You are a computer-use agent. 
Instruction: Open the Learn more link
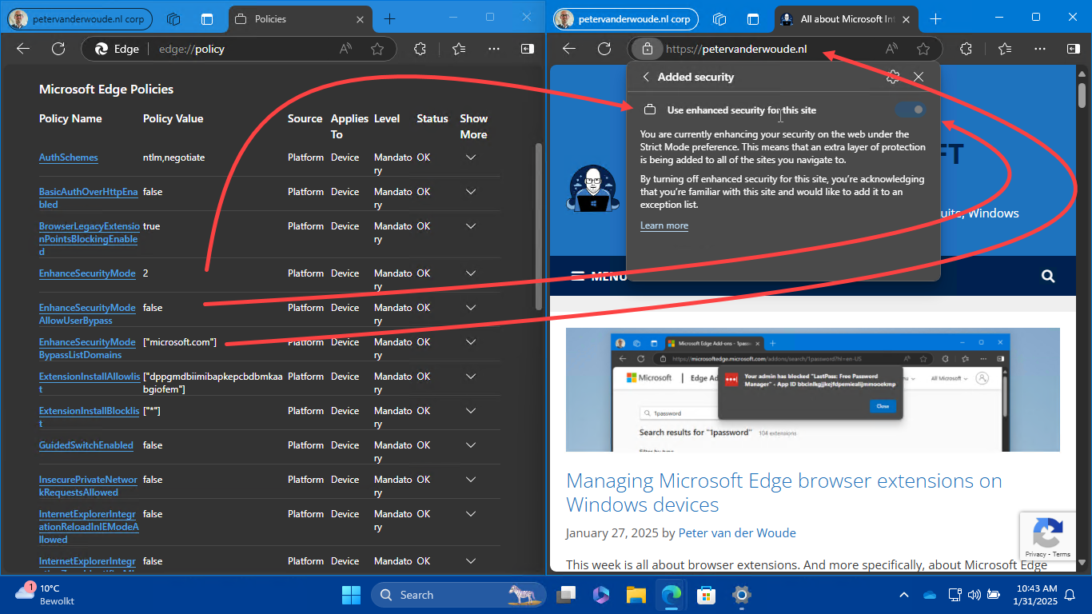[664, 225]
